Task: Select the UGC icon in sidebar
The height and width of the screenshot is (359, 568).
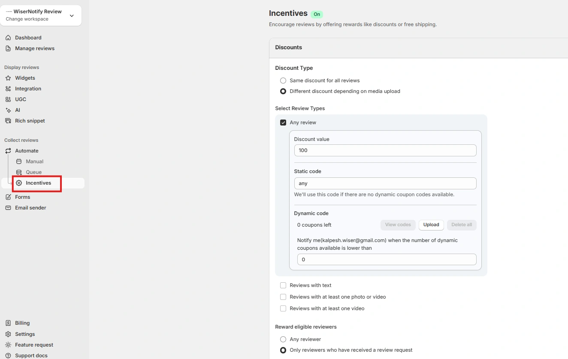Action: [x=9, y=99]
